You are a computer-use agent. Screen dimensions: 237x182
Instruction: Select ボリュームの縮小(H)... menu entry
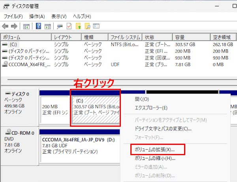155,158
